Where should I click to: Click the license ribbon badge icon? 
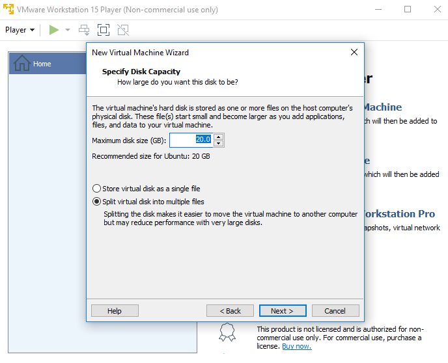pos(227,332)
